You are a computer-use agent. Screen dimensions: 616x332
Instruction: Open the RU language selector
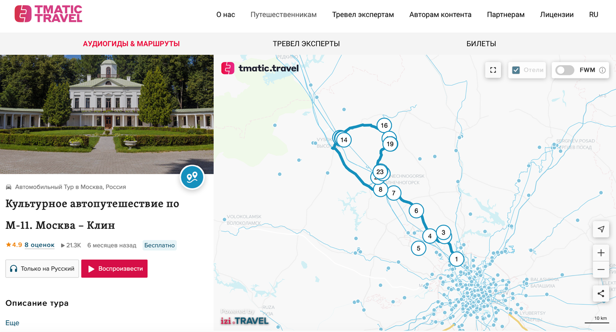tap(593, 15)
